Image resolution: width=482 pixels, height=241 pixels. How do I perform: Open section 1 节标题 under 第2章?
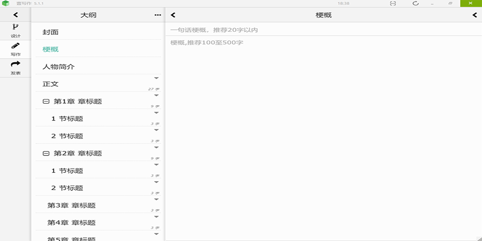click(67, 171)
